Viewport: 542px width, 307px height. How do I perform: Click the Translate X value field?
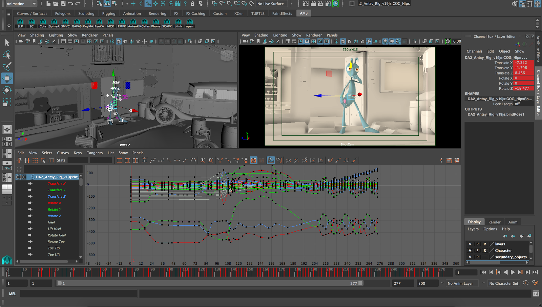523,63
